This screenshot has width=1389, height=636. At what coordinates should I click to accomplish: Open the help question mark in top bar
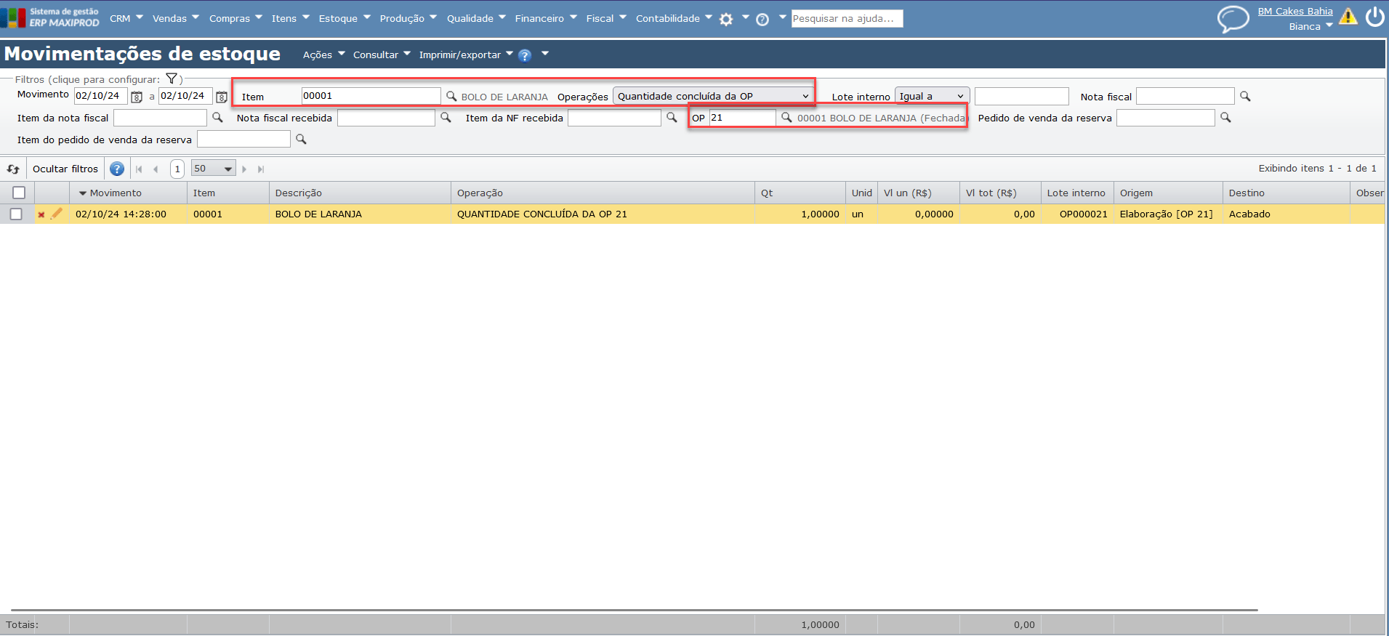tap(762, 20)
